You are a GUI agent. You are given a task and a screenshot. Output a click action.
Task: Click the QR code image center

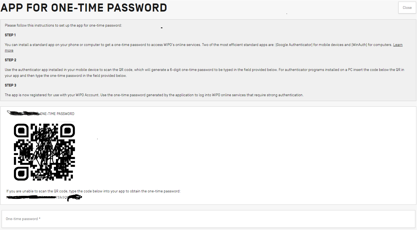44,152
